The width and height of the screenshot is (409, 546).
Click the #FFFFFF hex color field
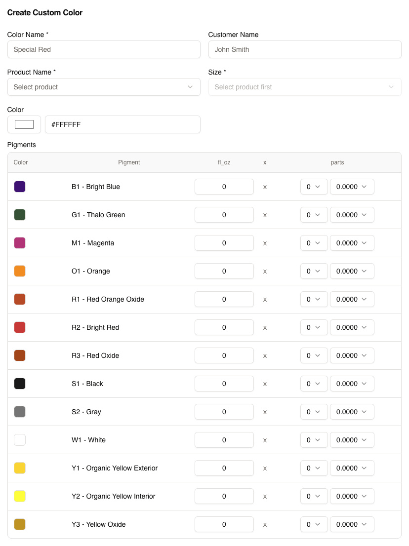click(123, 124)
